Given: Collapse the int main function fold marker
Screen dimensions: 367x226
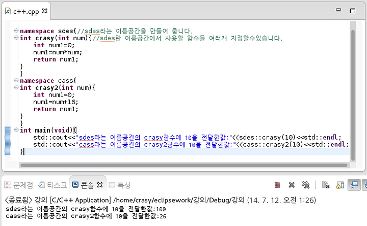Looking at the screenshot, I should tap(16, 130).
